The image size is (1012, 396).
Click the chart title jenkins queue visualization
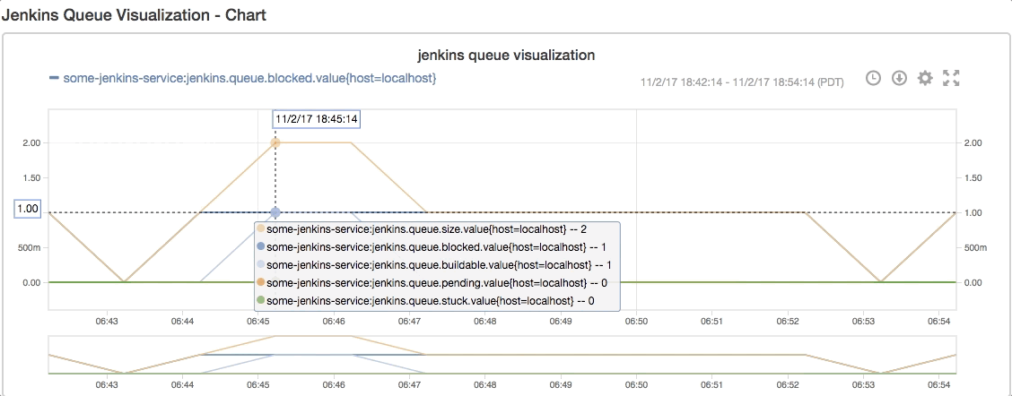[x=506, y=55]
